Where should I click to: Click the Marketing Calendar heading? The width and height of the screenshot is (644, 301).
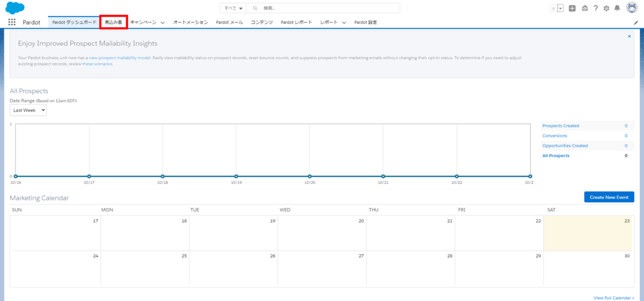pyautogui.click(x=39, y=198)
